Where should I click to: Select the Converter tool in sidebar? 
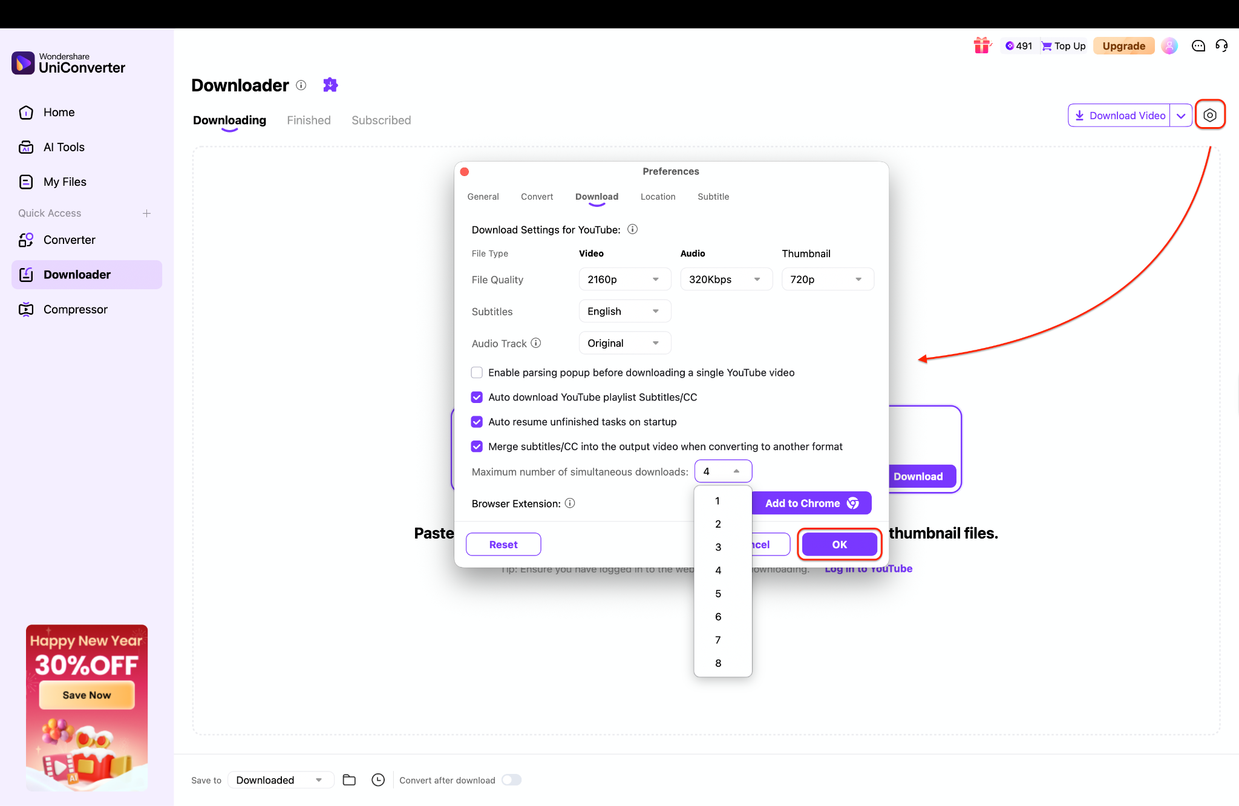pos(68,240)
